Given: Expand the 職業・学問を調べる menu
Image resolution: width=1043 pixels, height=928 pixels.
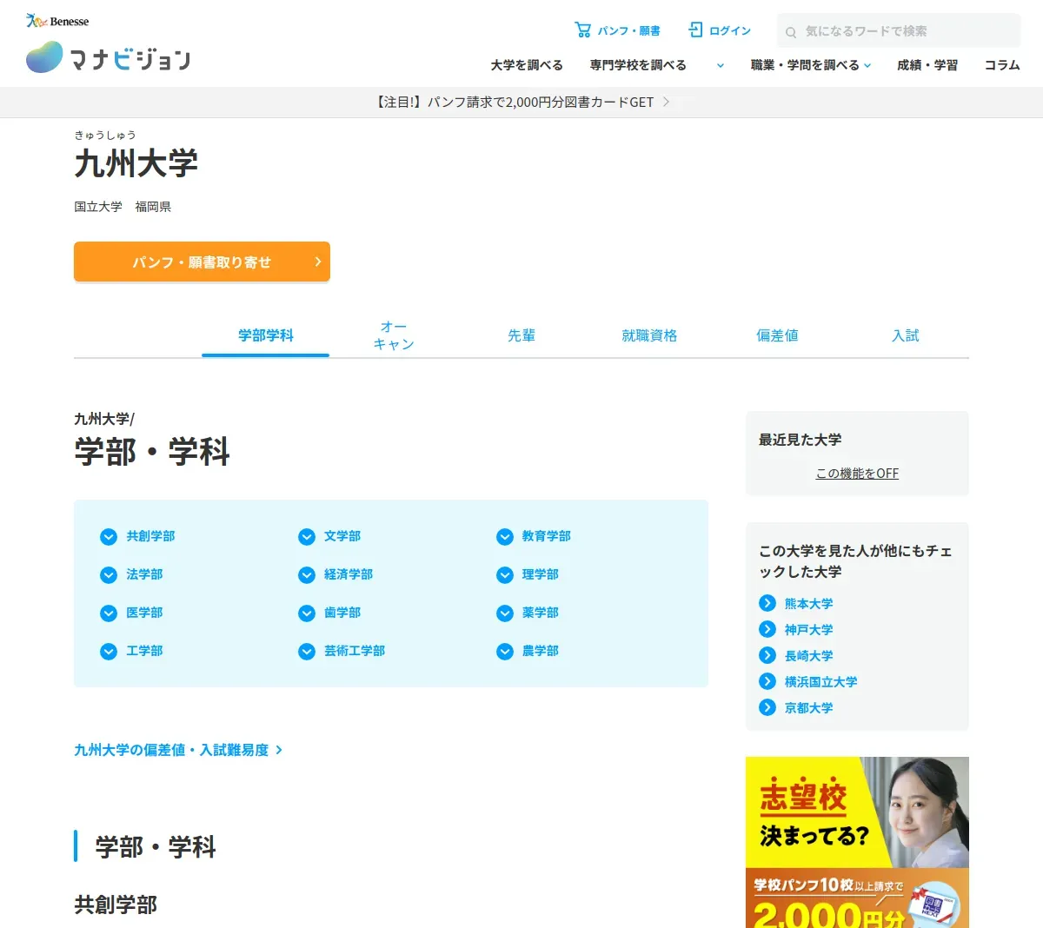Looking at the screenshot, I should pyautogui.click(x=811, y=65).
